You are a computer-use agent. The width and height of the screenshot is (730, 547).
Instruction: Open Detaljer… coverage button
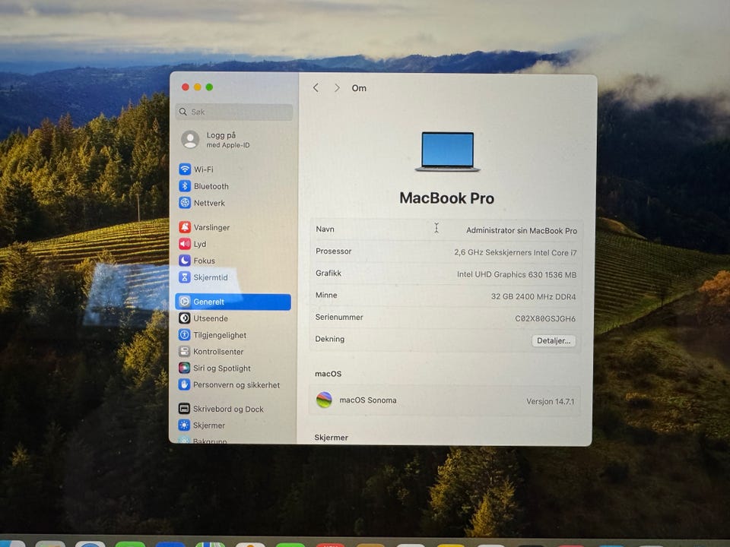tap(554, 340)
